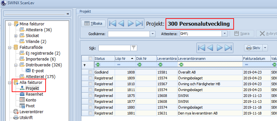
Task: Sort by the Löp Nr column header
Action: (125, 58)
